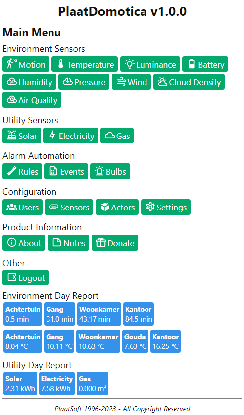Select the Woonkamer 43.17 min motion tile
244x415 pixels.
coord(99,314)
